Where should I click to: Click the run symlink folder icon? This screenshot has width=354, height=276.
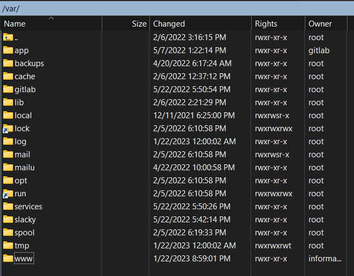[x=8, y=194]
